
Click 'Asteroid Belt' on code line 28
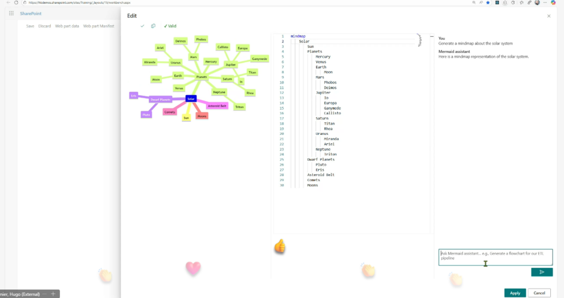[x=321, y=175]
